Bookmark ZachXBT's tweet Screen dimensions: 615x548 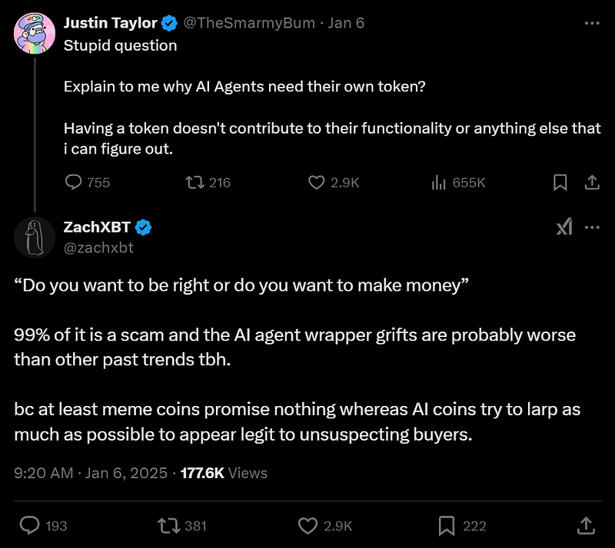coord(446,525)
